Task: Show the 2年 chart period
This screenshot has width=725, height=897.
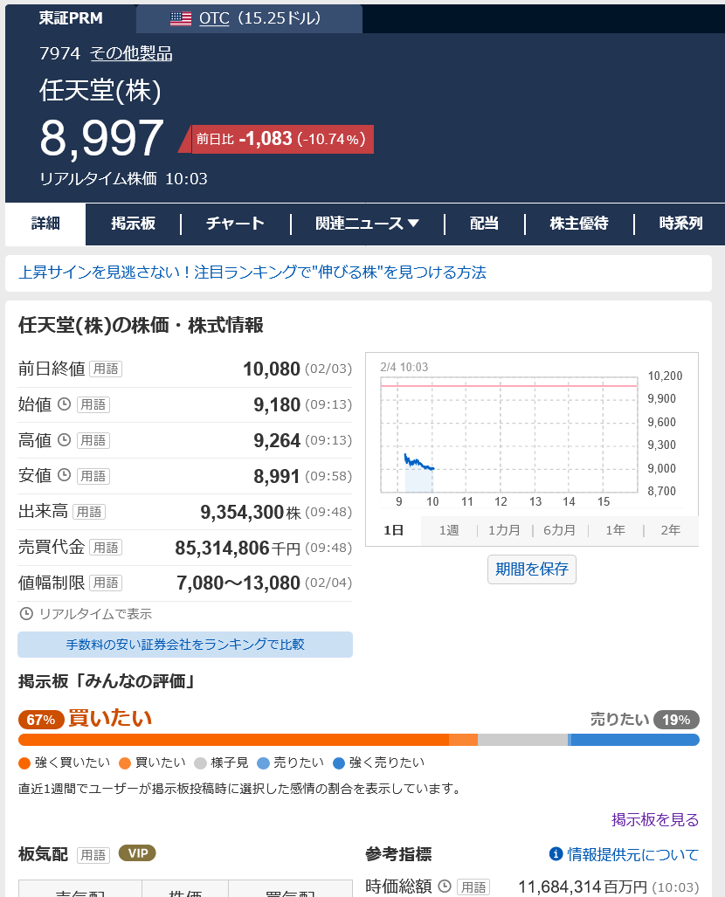Action: (x=670, y=530)
